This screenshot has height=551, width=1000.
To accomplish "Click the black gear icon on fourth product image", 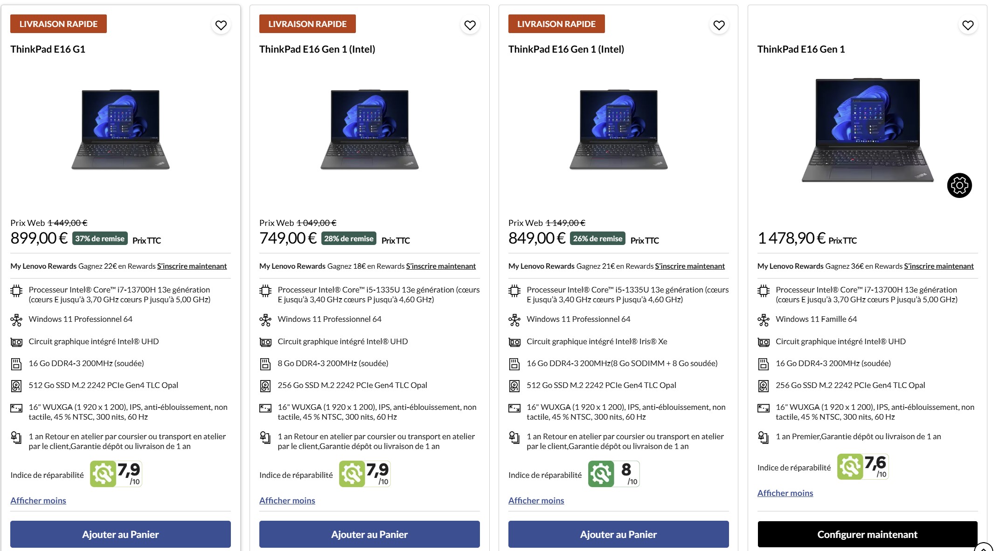I will coord(960,185).
